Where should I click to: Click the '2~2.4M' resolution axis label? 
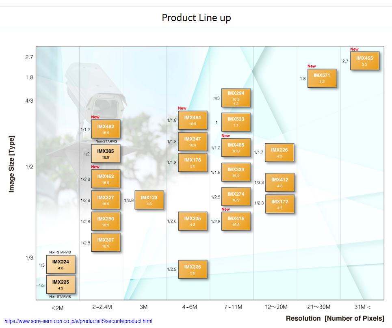[x=102, y=307]
